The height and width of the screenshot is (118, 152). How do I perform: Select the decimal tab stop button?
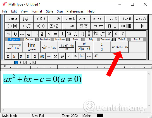pos(34,63)
